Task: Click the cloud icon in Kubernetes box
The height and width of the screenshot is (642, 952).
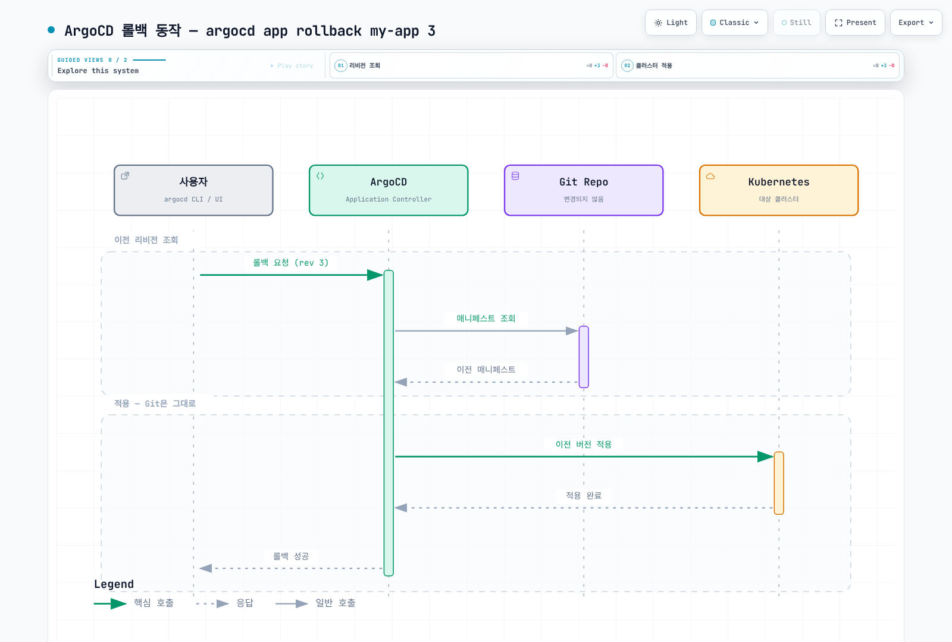Action: pos(710,176)
